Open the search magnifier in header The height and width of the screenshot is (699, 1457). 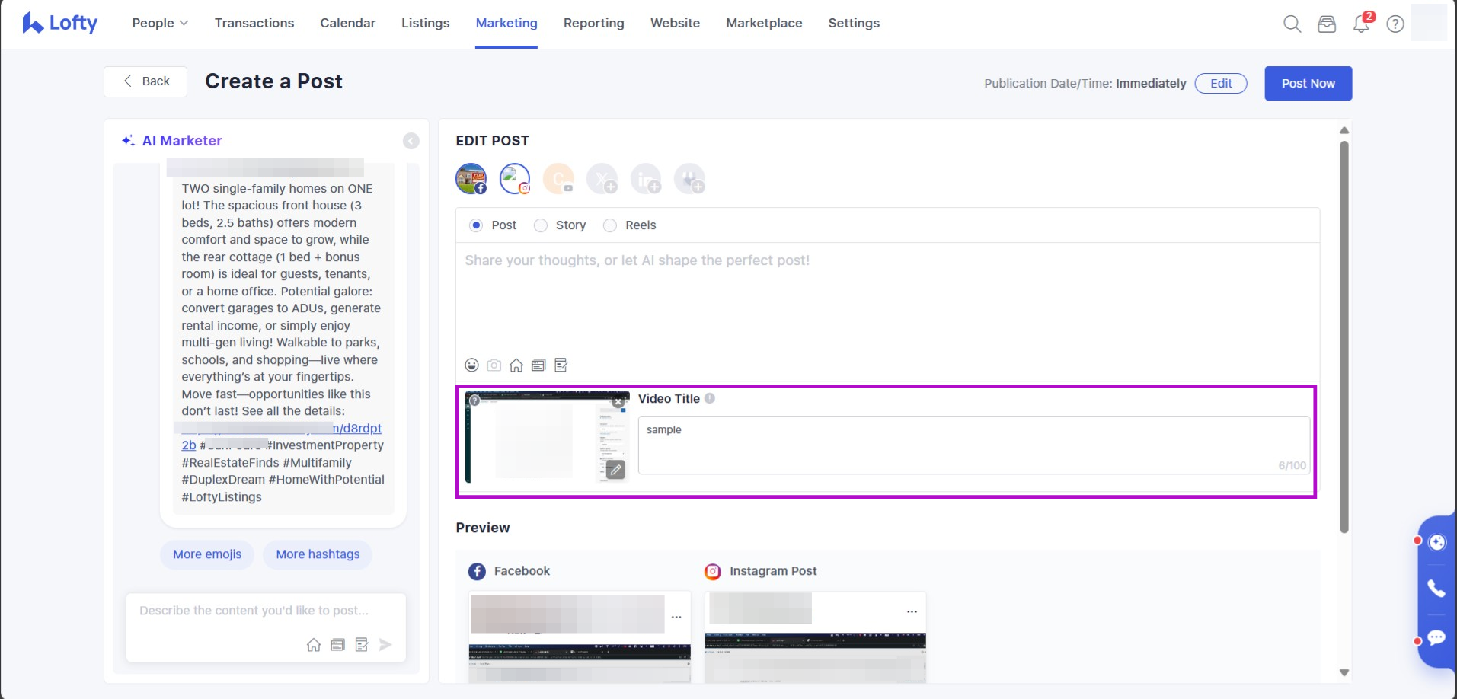pyautogui.click(x=1292, y=24)
